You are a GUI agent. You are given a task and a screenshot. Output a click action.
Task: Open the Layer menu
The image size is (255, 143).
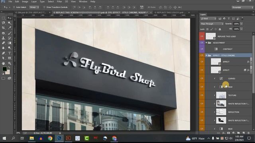[34, 2]
